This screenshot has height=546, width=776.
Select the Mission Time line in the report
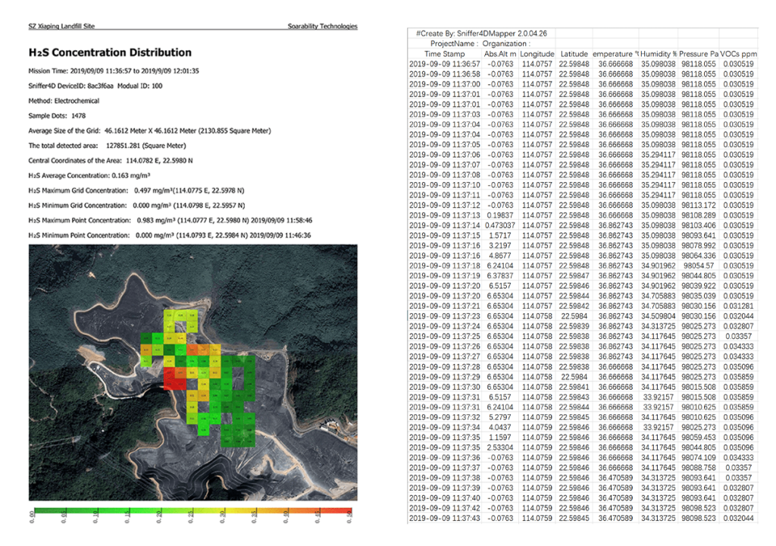[x=114, y=71]
